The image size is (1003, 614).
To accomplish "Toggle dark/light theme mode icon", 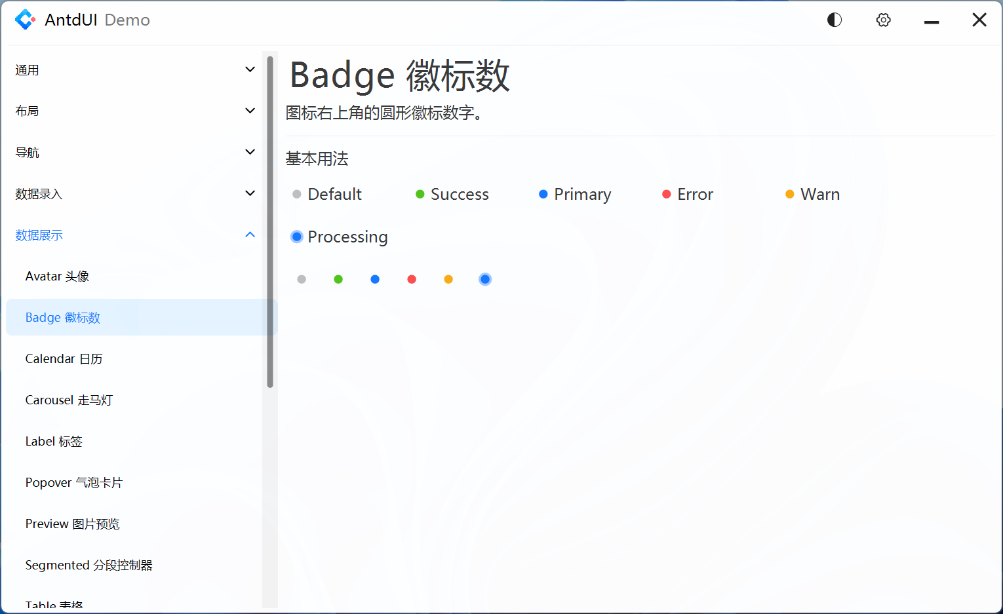I will click(x=834, y=20).
